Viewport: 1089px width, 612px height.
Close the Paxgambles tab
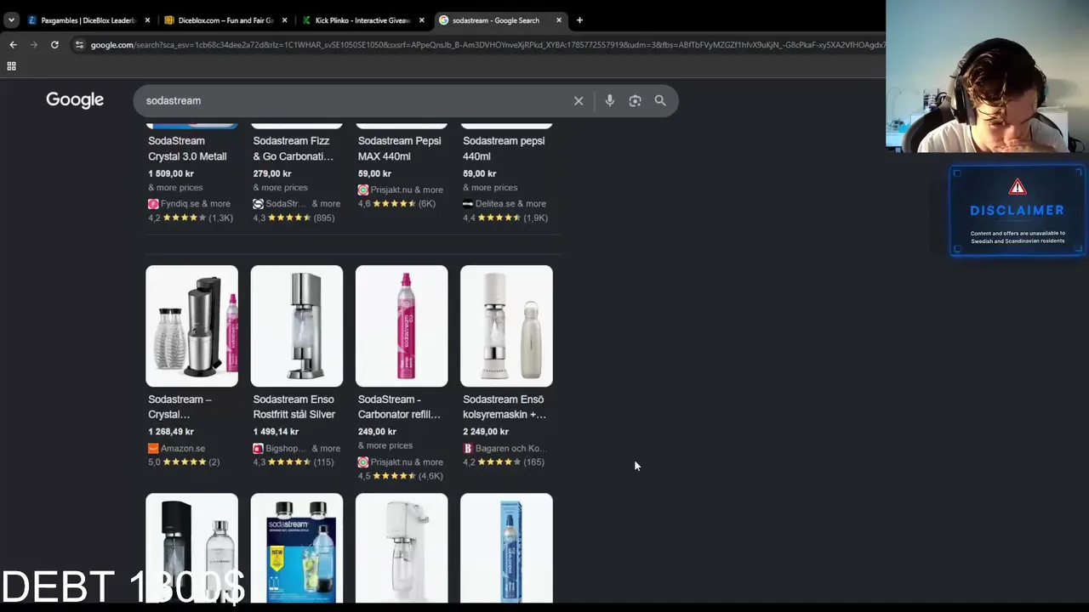tap(147, 20)
